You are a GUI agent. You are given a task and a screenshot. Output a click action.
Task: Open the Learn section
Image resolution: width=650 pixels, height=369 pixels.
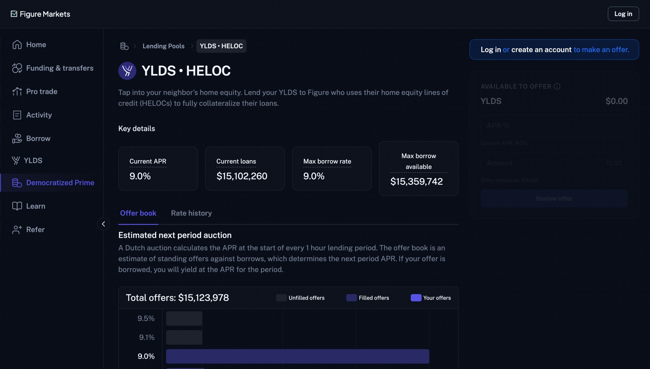[x=36, y=206]
